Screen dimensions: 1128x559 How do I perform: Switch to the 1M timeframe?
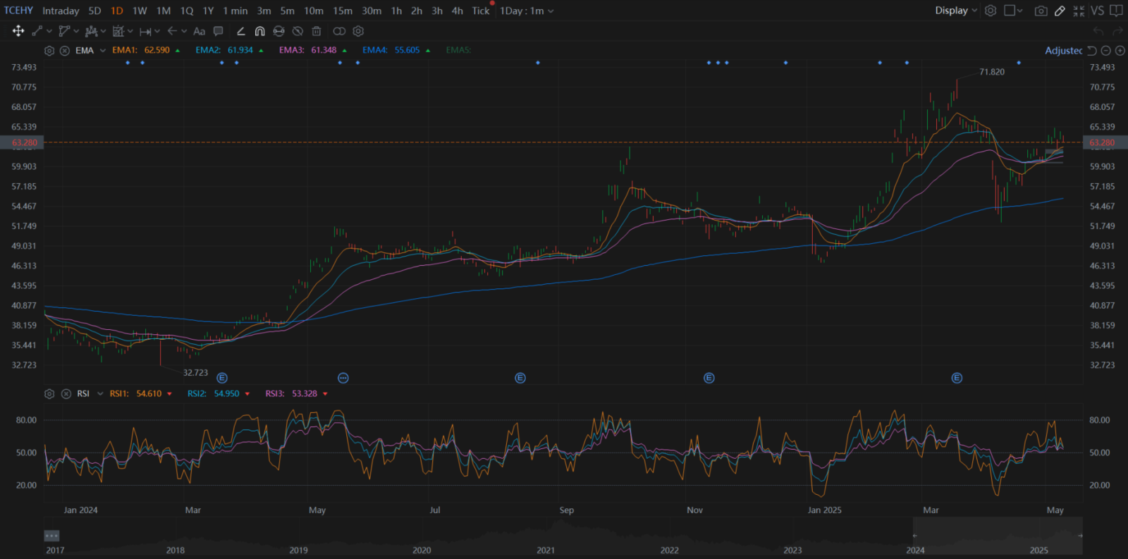pos(164,11)
